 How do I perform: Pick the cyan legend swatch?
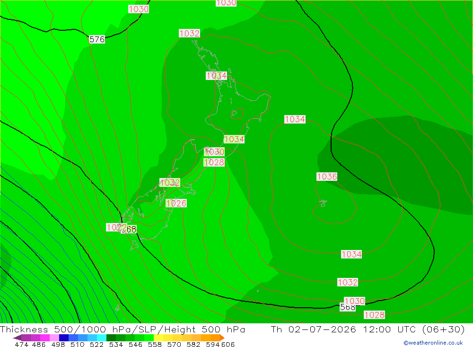click(102, 338)
